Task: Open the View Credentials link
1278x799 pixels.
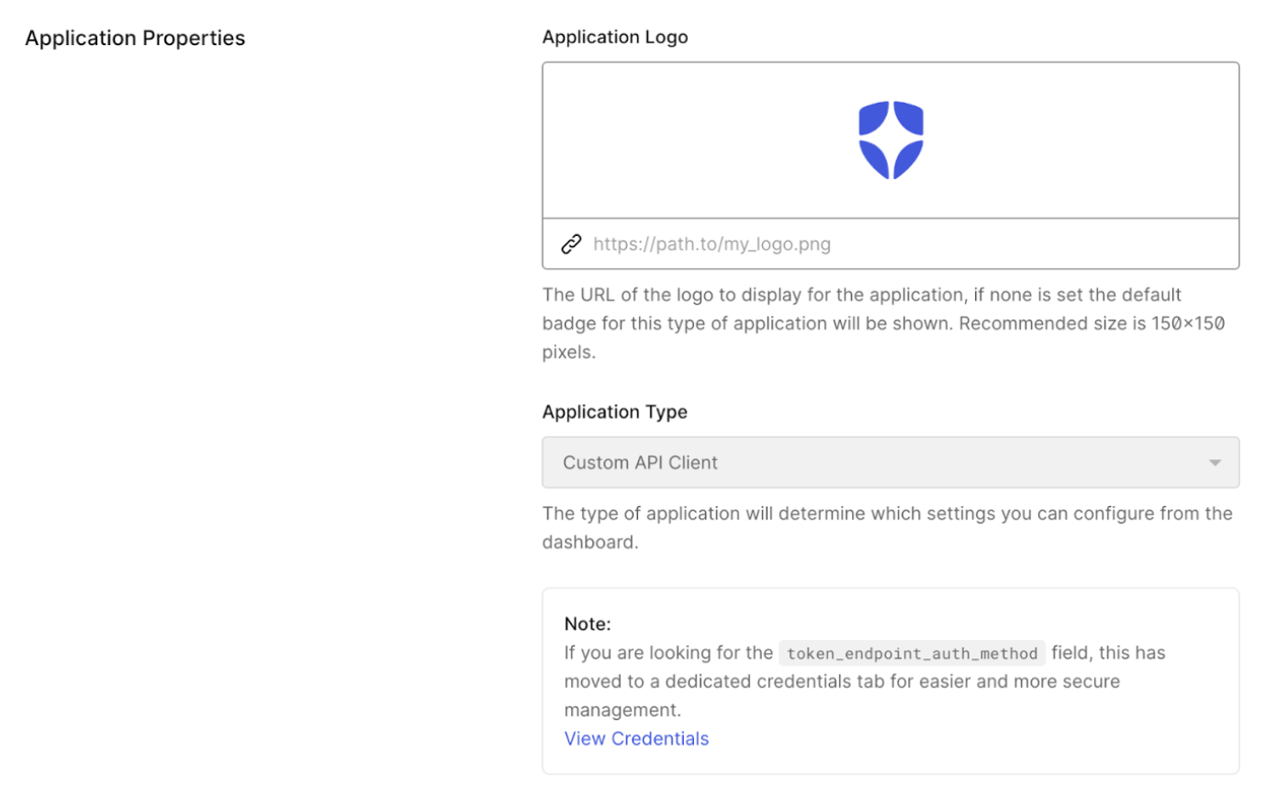Action: [636, 738]
